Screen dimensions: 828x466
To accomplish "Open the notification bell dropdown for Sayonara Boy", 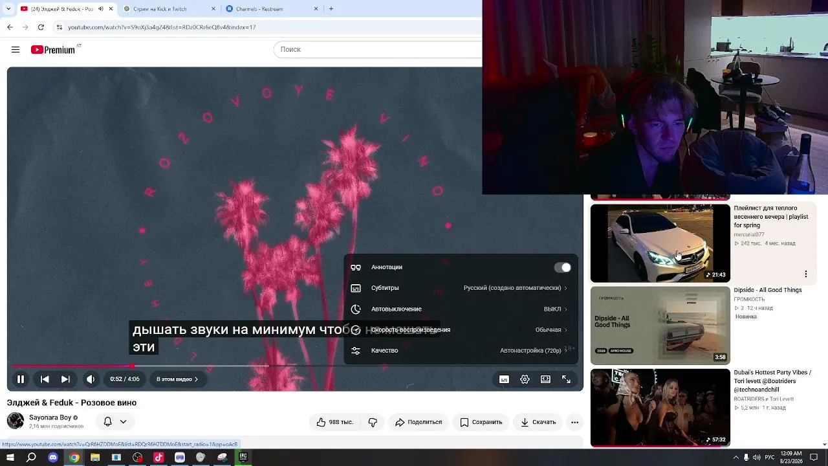I will [x=115, y=422].
